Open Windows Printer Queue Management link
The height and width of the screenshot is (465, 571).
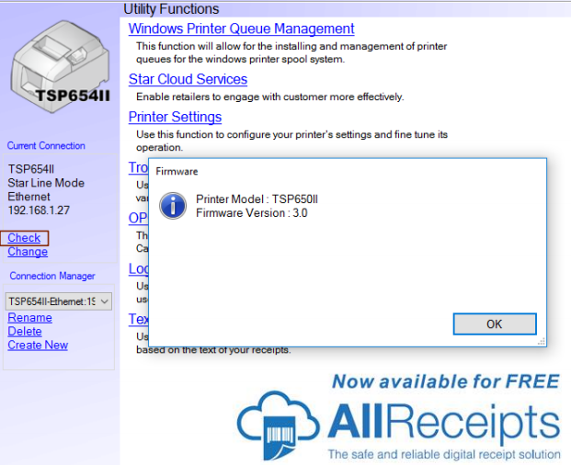click(242, 28)
